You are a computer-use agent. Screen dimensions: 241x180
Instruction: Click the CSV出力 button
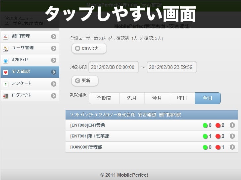tap(89, 48)
